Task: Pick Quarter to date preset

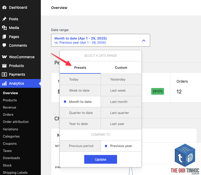Action: coord(80,113)
